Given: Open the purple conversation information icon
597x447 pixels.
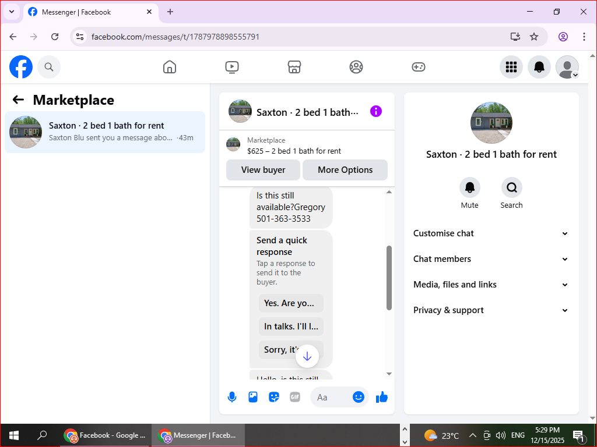Looking at the screenshot, I should pos(376,111).
